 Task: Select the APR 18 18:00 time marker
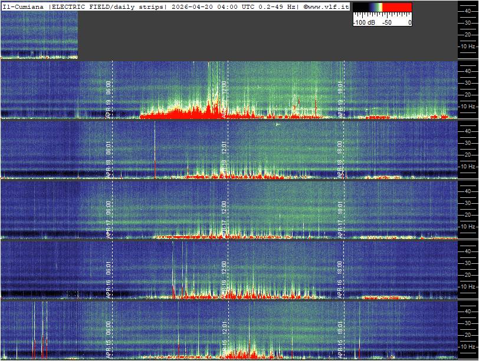340,159
